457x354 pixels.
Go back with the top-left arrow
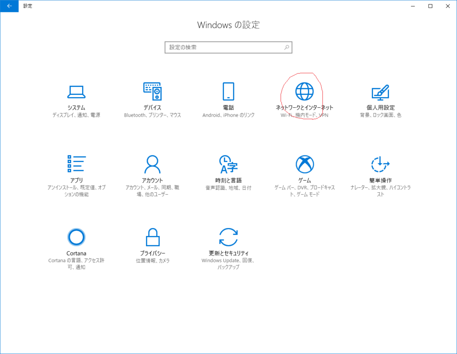click(9, 6)
